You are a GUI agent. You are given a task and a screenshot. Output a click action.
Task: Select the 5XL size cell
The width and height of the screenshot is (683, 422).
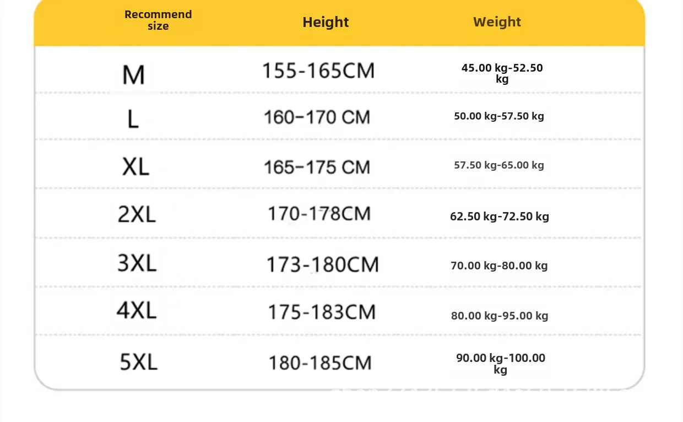click(x=138, y=362)
